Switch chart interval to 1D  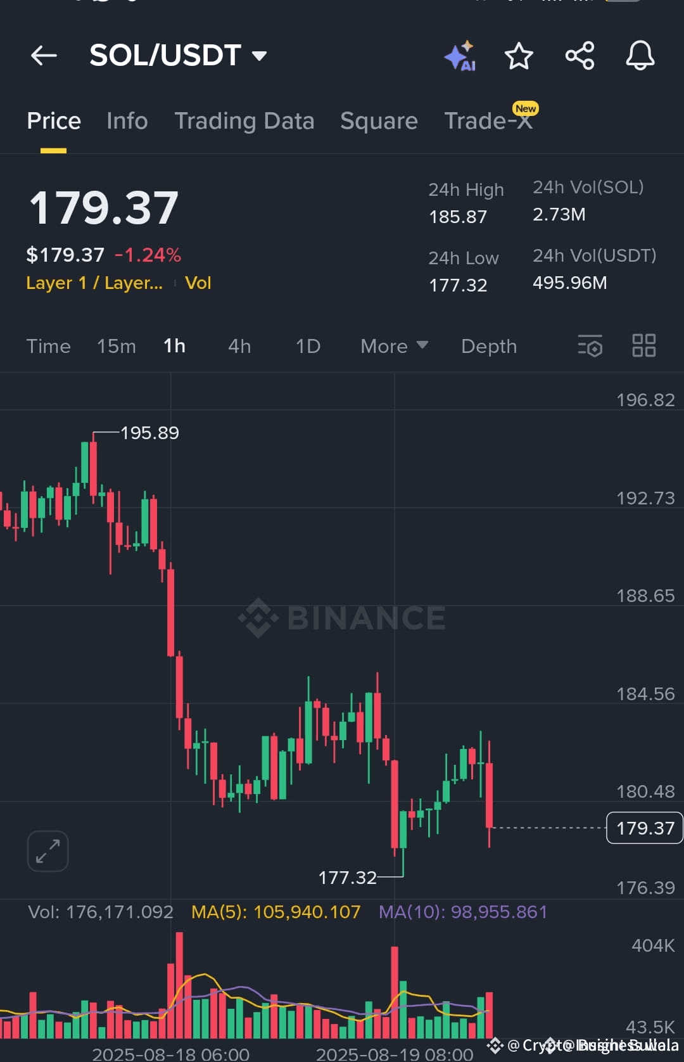pyautogui.click(x=308, y=346)
